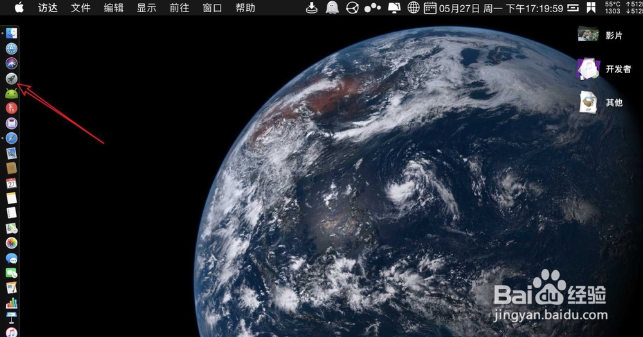Click the bookmark-shaped icon in menu bar
643x337 pixels.
coord(591,8)
